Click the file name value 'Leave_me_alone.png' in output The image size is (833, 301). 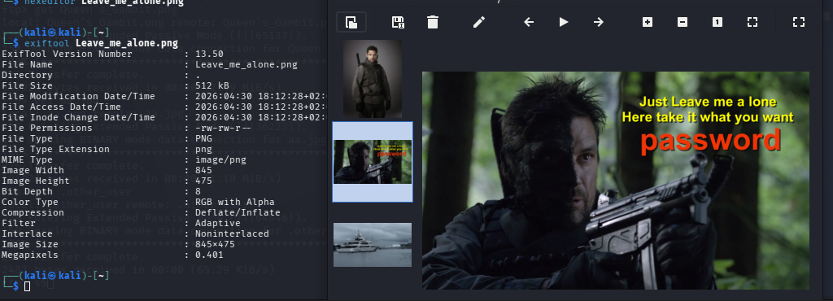(x=246, y=65)
